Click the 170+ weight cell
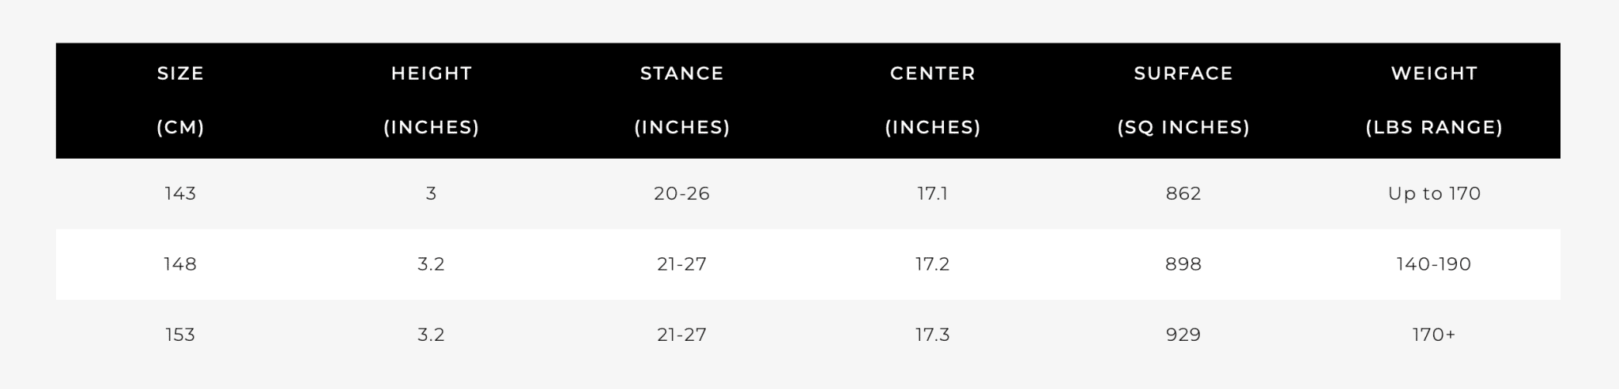Image resolution: width=1619 pixels, height=389 pixels. [x=1434, y=335]
